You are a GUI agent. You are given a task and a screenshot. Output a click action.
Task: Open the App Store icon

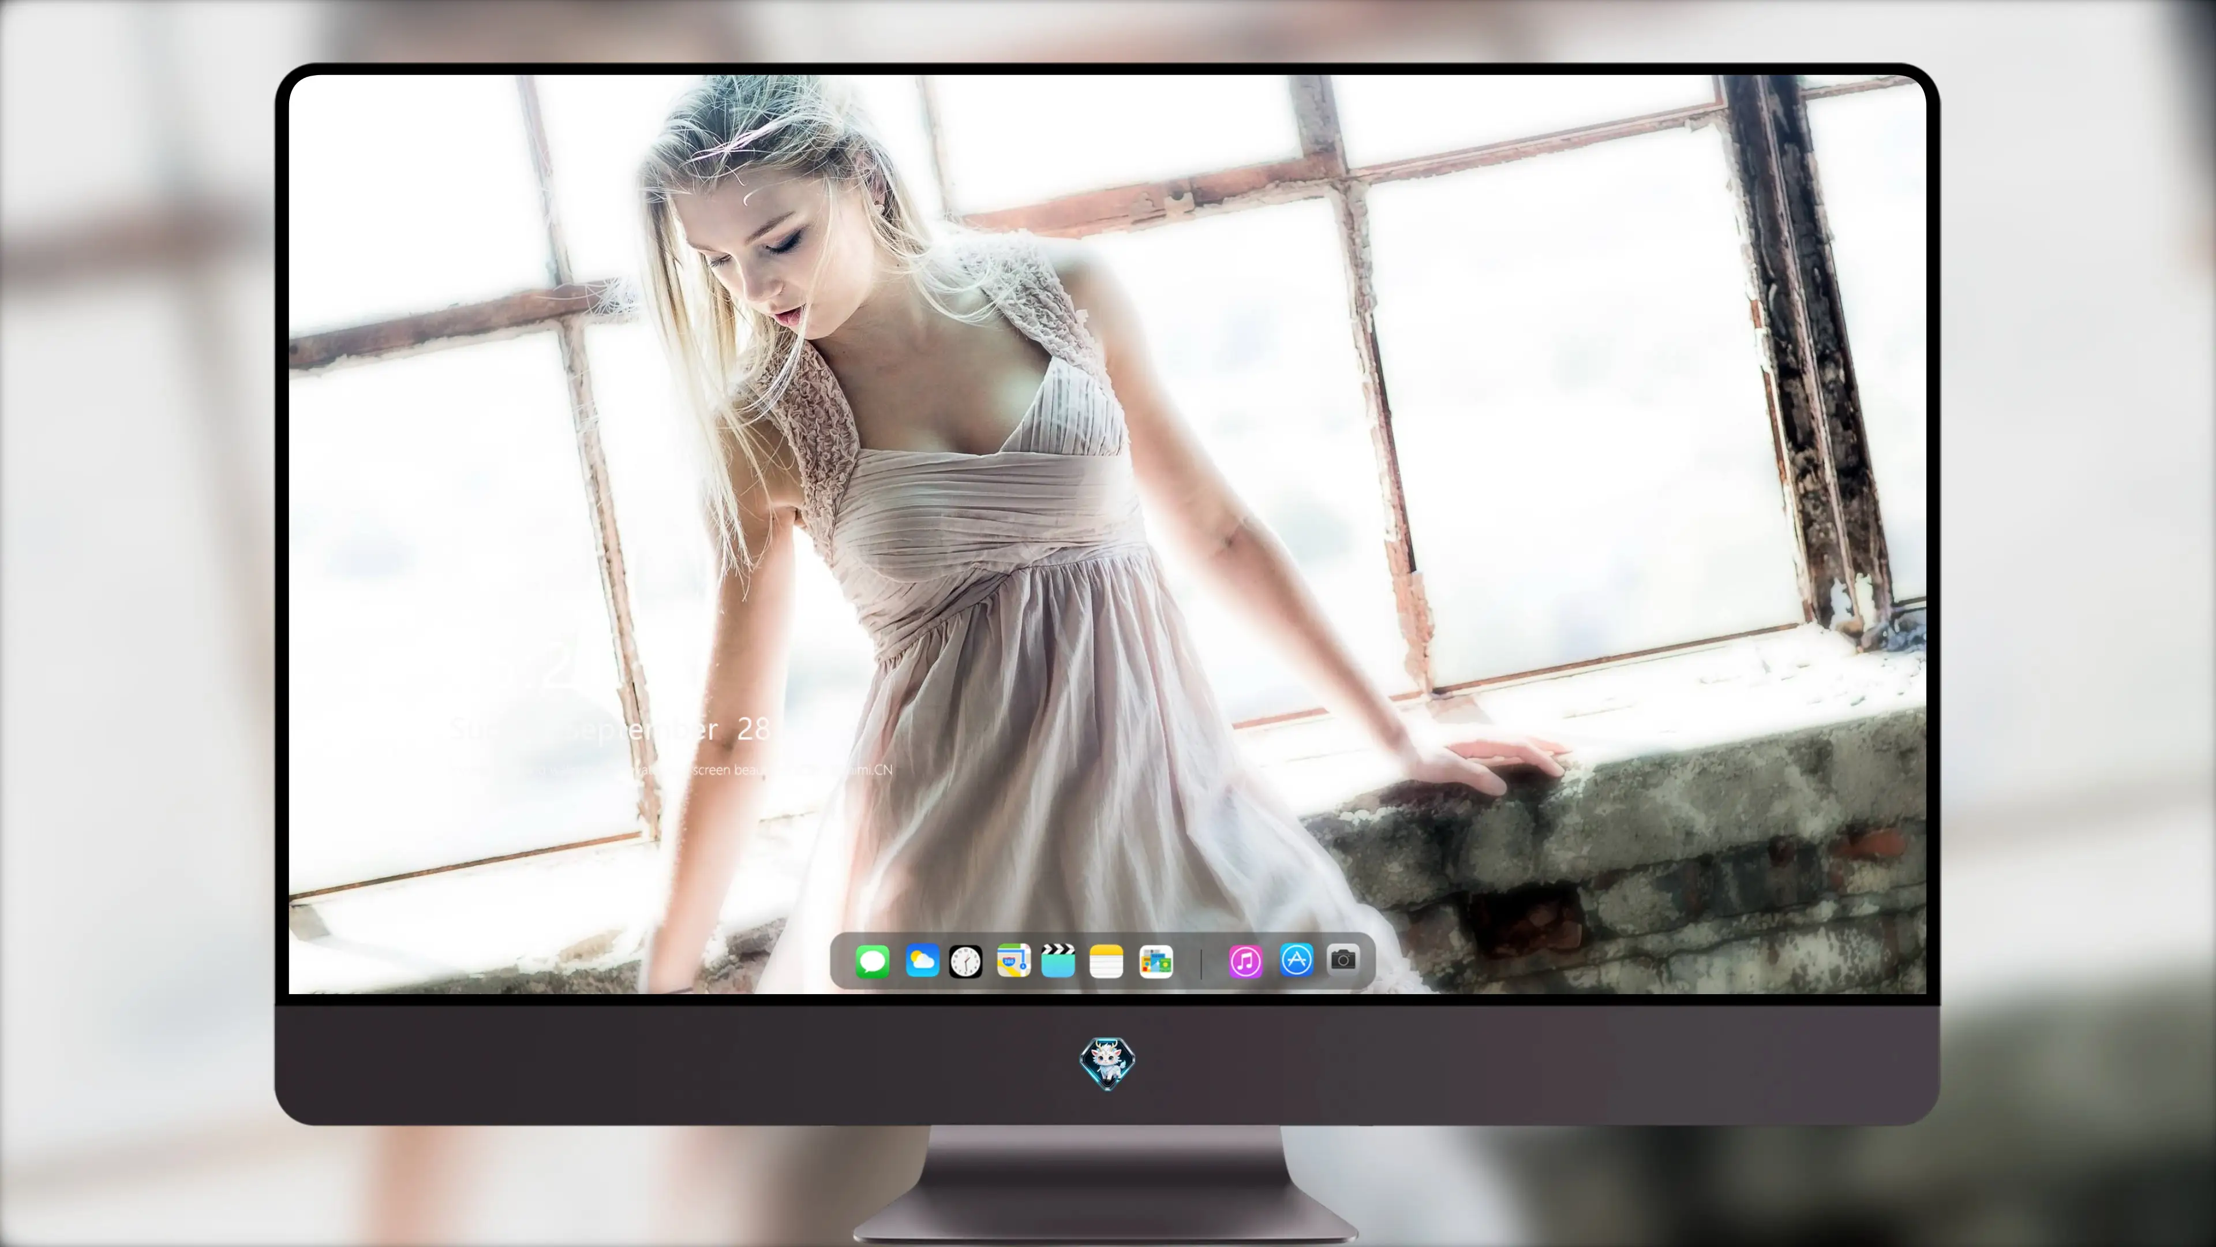click(x=1296, y=959)
